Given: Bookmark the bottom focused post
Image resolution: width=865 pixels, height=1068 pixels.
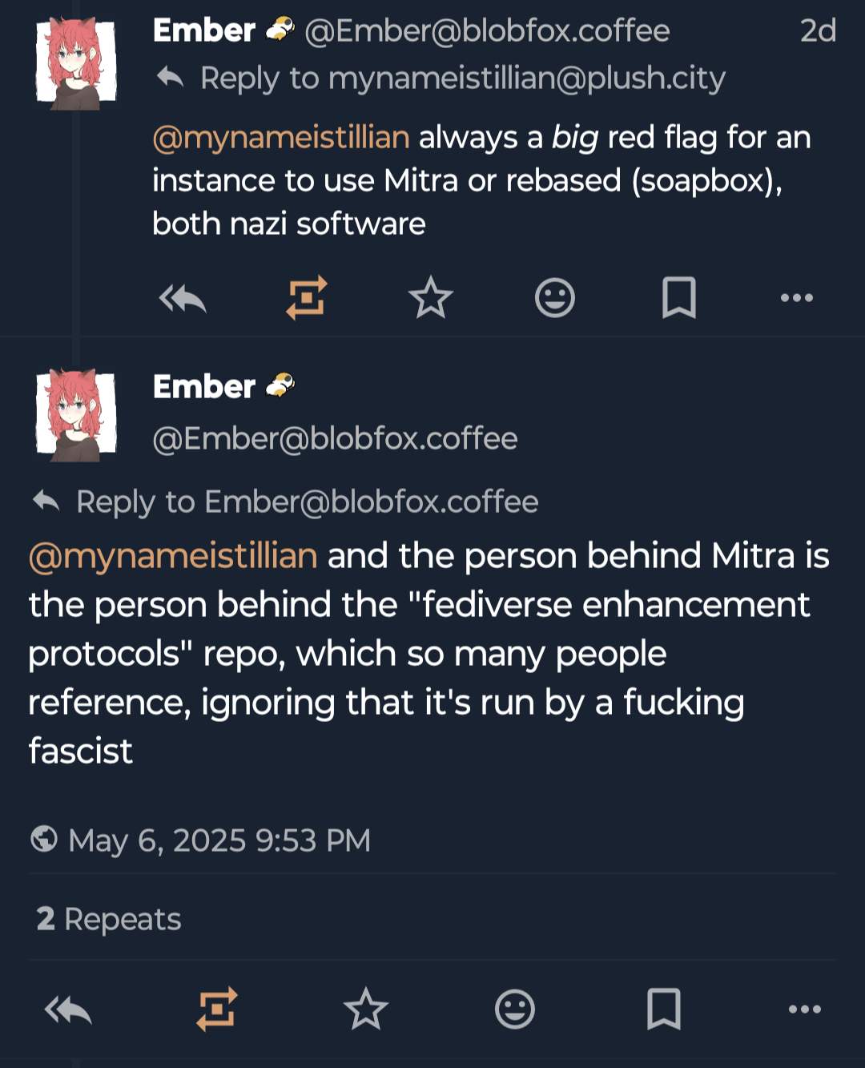Looking at the screenshot, I should pyautogui.click(x=663, y=1009).
